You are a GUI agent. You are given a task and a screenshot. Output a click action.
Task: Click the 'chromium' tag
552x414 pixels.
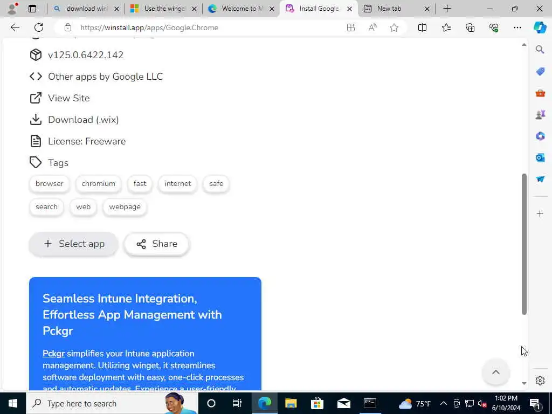[x=98, y=183]
